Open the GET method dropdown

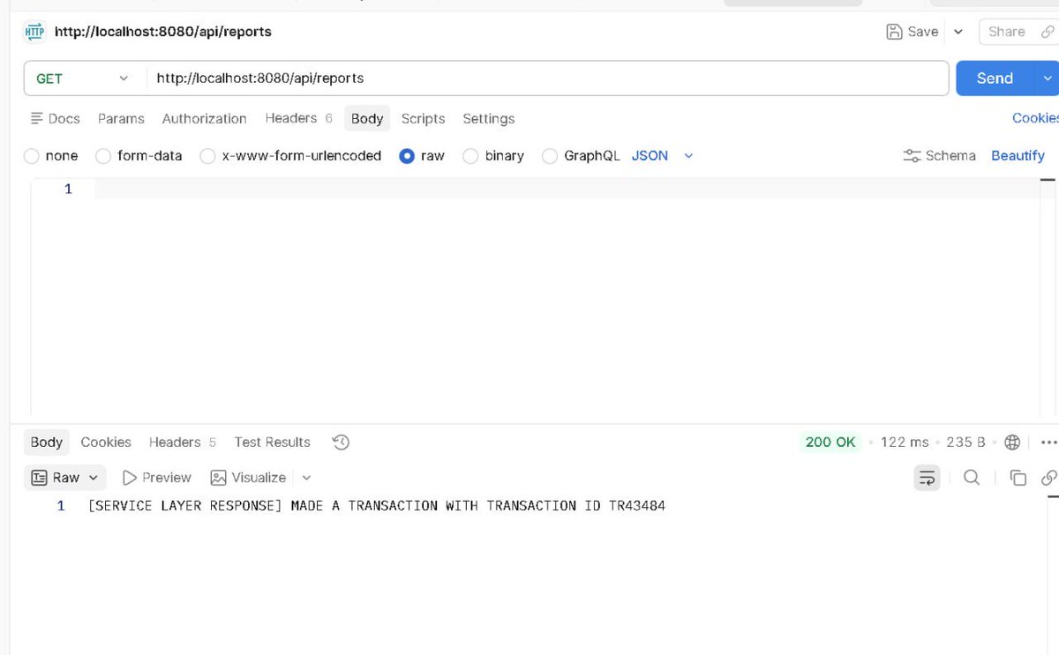click(82, 78)
